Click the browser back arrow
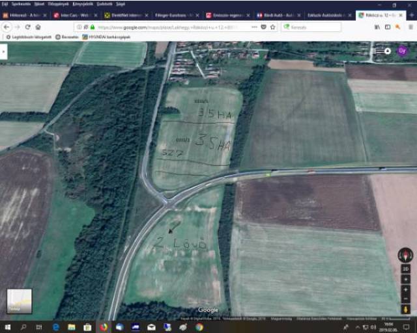417x333 pixels. (7, 27)
